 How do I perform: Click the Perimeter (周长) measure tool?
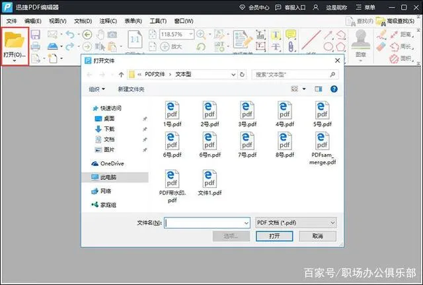[x=402, y=46]
